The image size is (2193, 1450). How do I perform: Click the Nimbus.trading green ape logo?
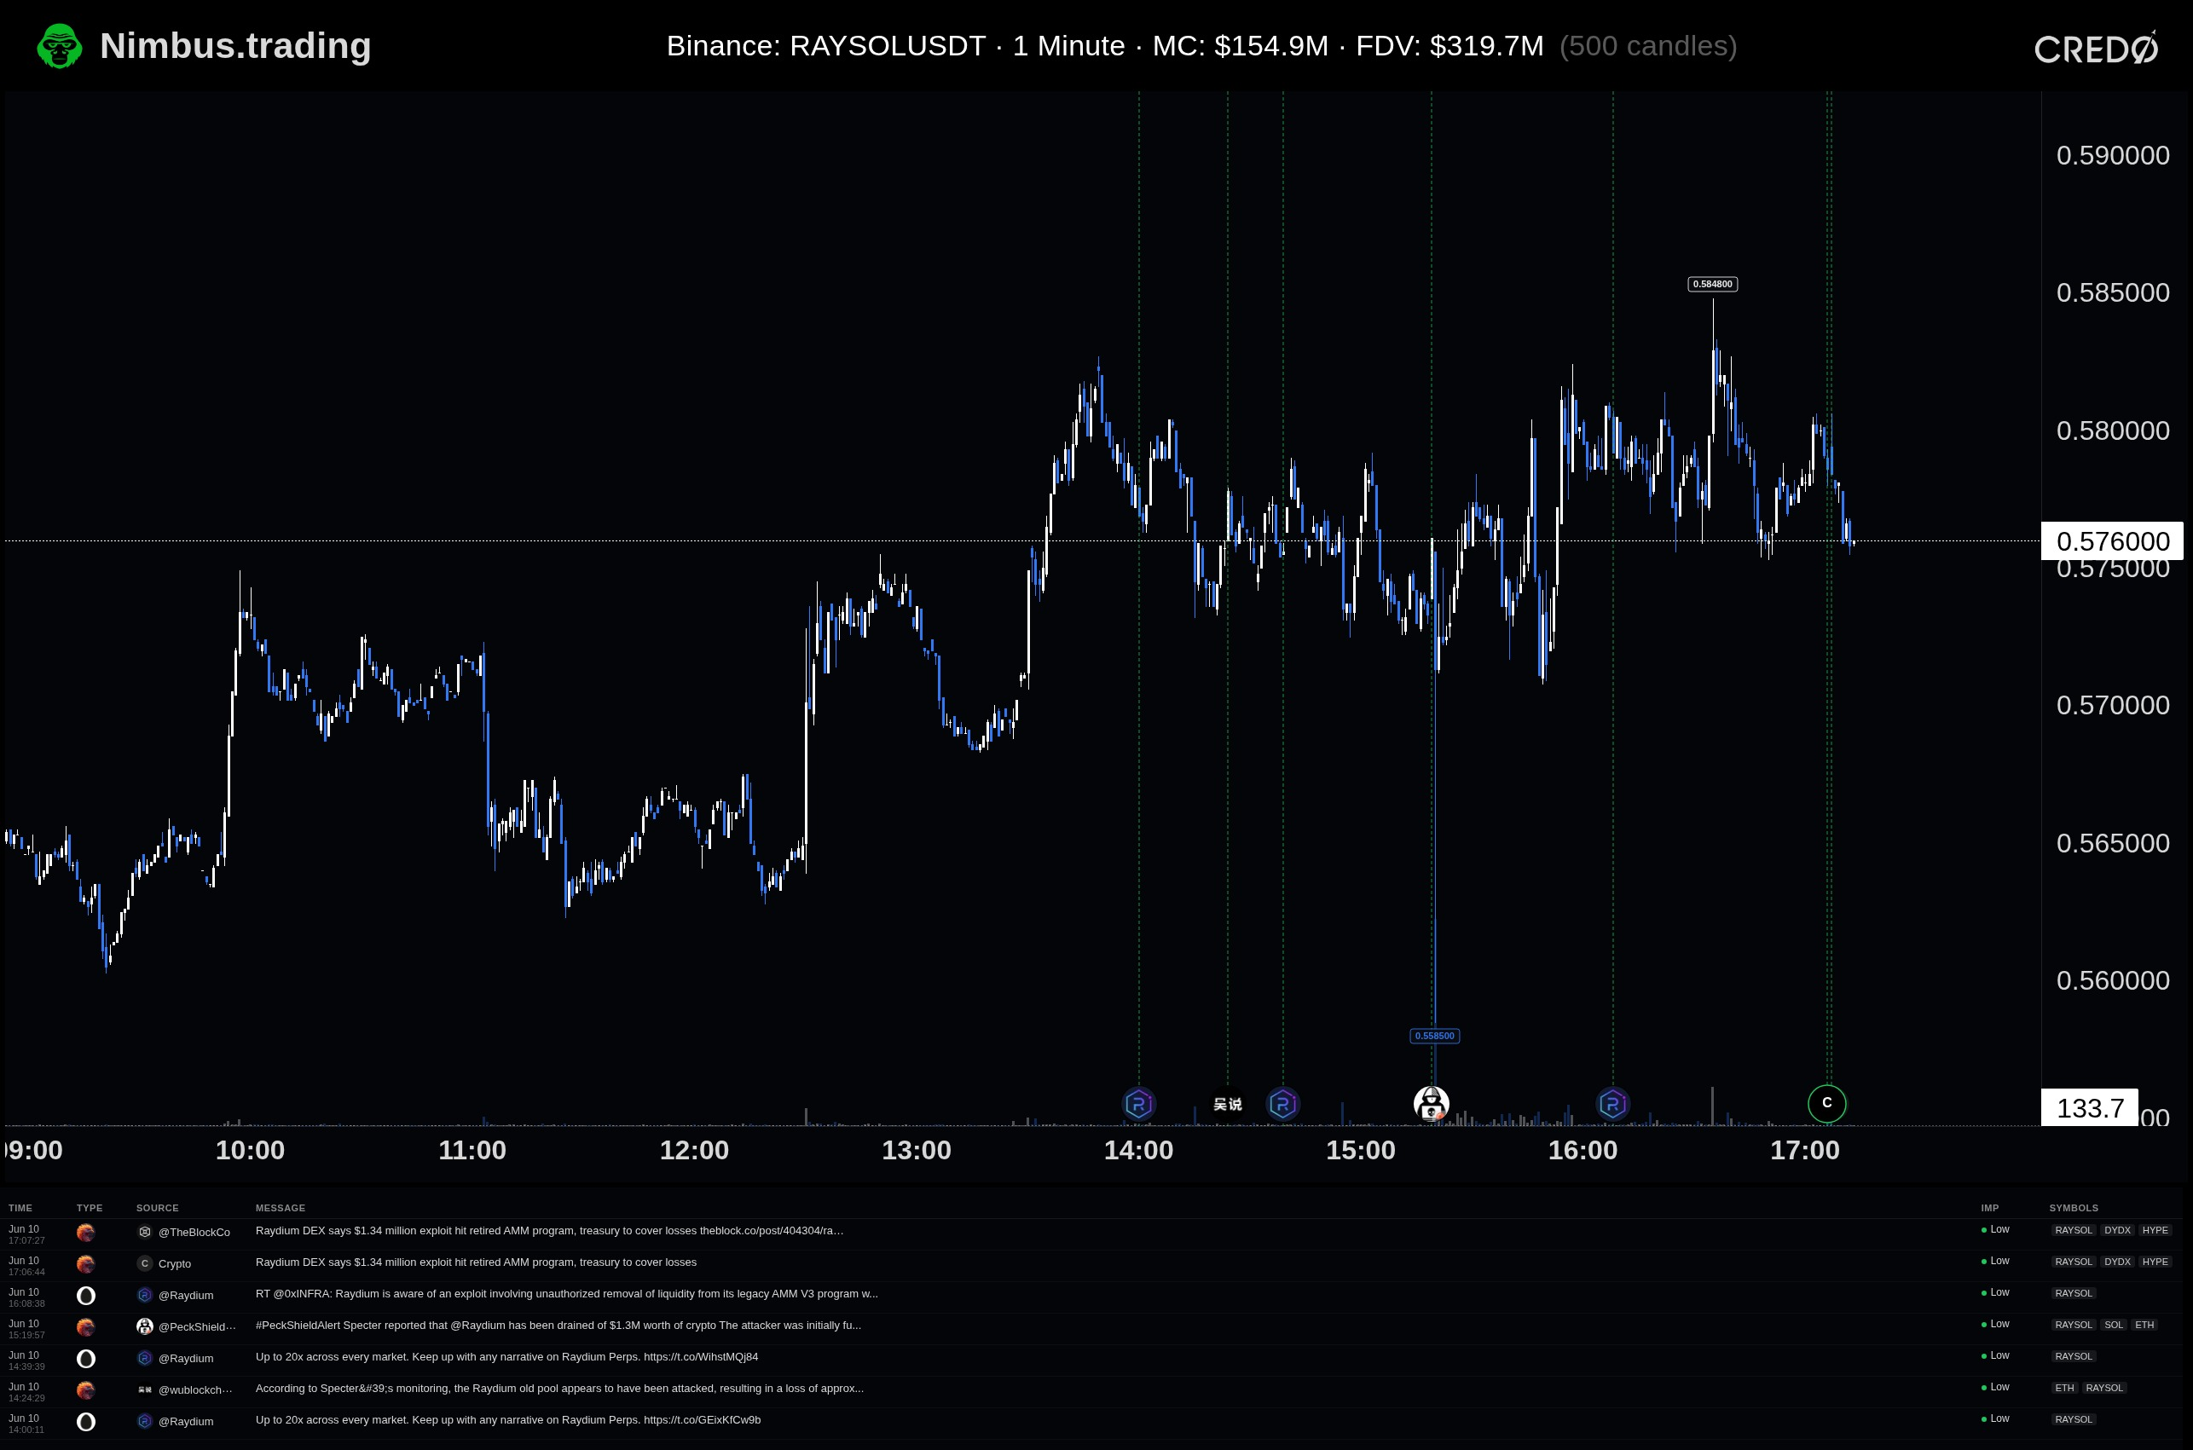59,45
